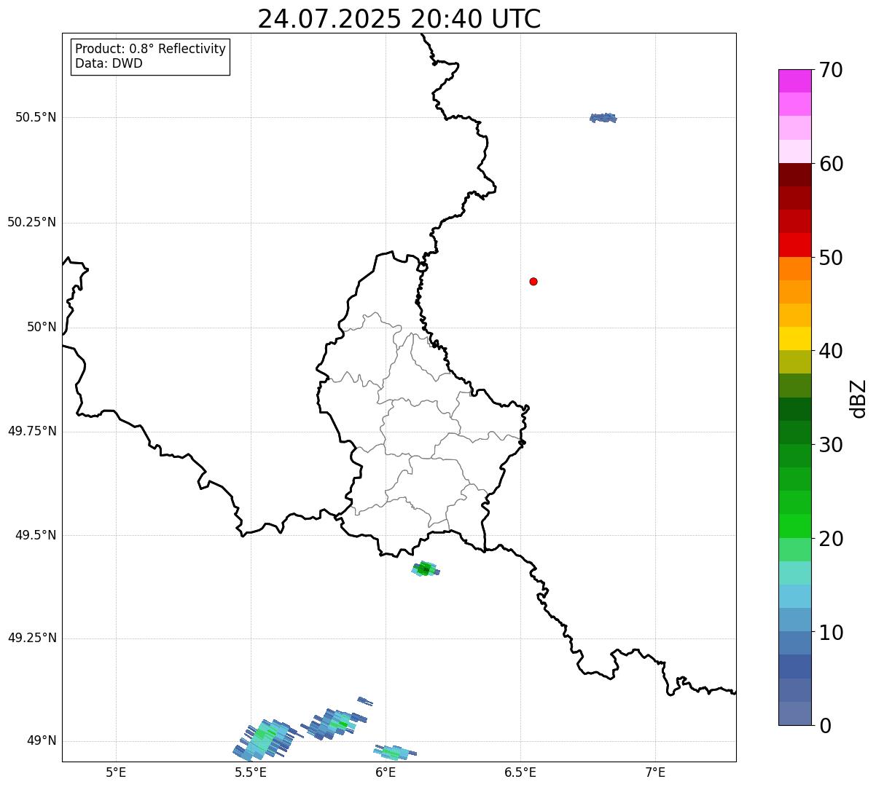Click the 'Data: DWD' label
876x787 pixels.
coord(109,63)
